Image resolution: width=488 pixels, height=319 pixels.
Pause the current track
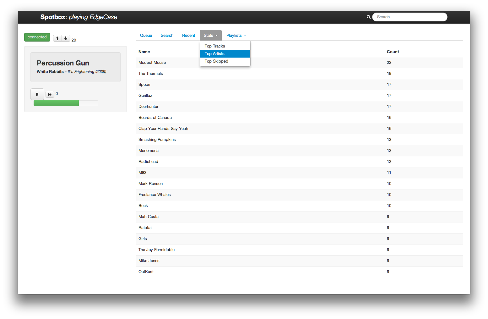point(37,94)
